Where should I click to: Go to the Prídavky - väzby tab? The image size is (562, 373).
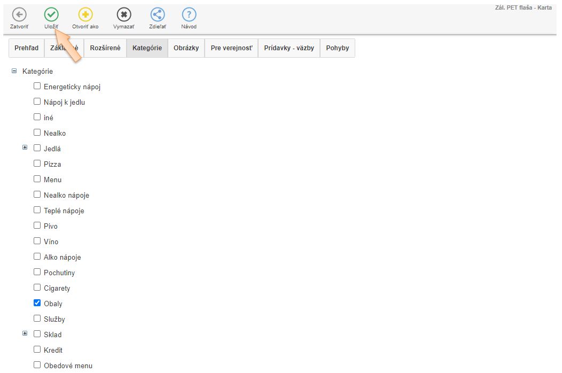tap(289, 48)
